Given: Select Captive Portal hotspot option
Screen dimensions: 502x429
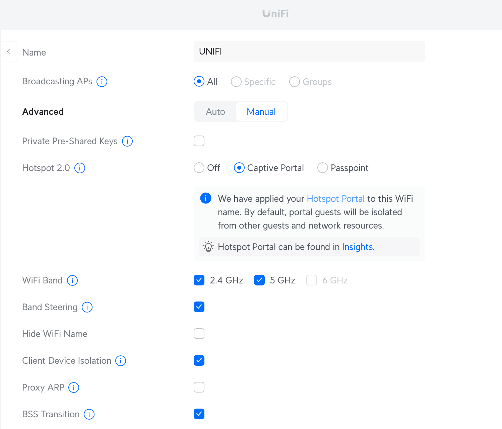Looking at the screenshot, I should coord(239,168).
